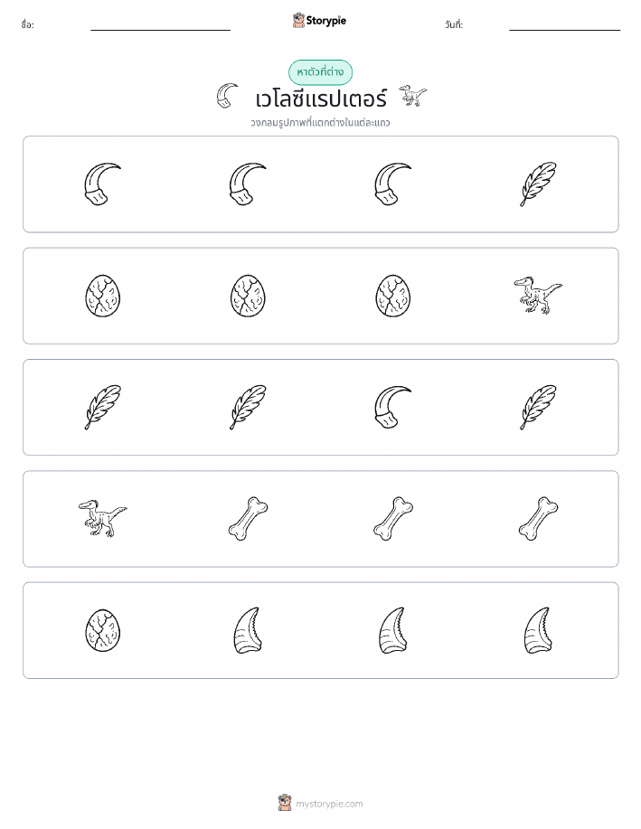Screen dimensions: 641x829
Task: Circle the feather in the first row
Action: [x=538, y=184]
